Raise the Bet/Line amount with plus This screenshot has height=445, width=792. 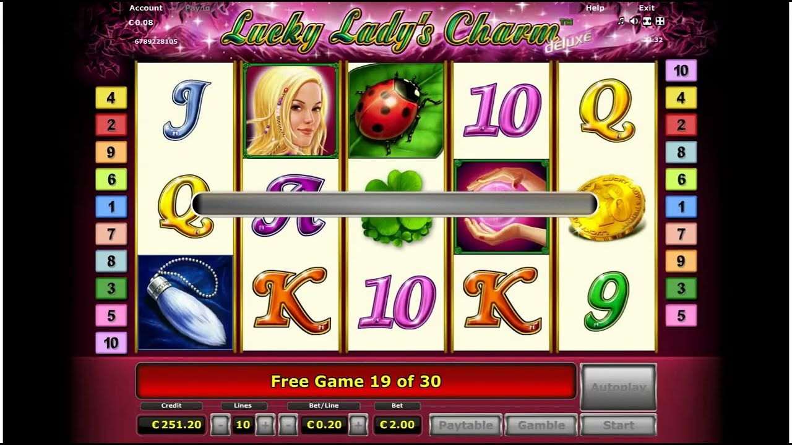[359, 425]
